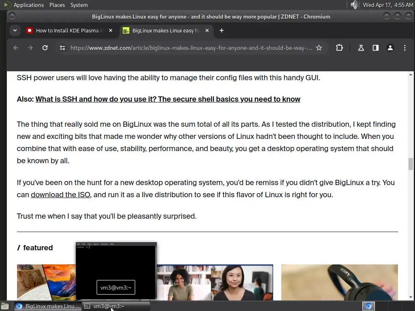Click the scrollbar down arrow
415x311 pixels.
[x=411, y=297]
